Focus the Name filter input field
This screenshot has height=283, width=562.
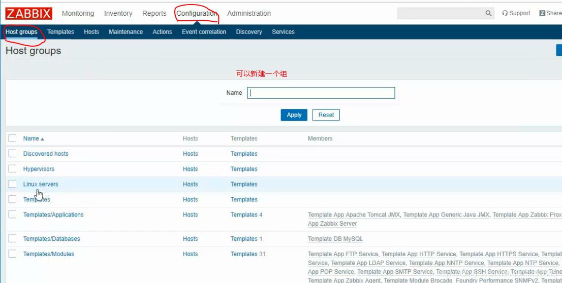point(321,93)
